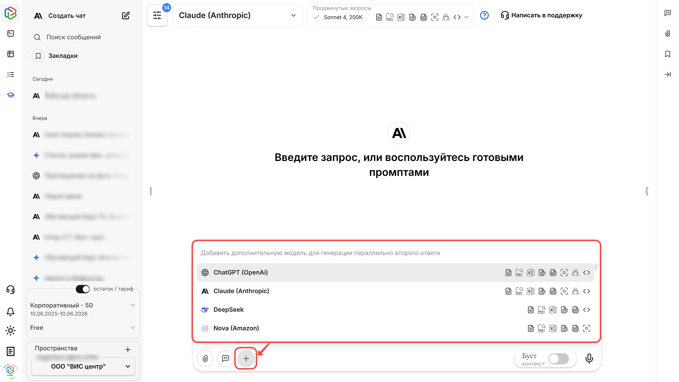Click Написать в поддержку link
The width and height of the screenshot is (679, 382).
click(x=542, y=15)
